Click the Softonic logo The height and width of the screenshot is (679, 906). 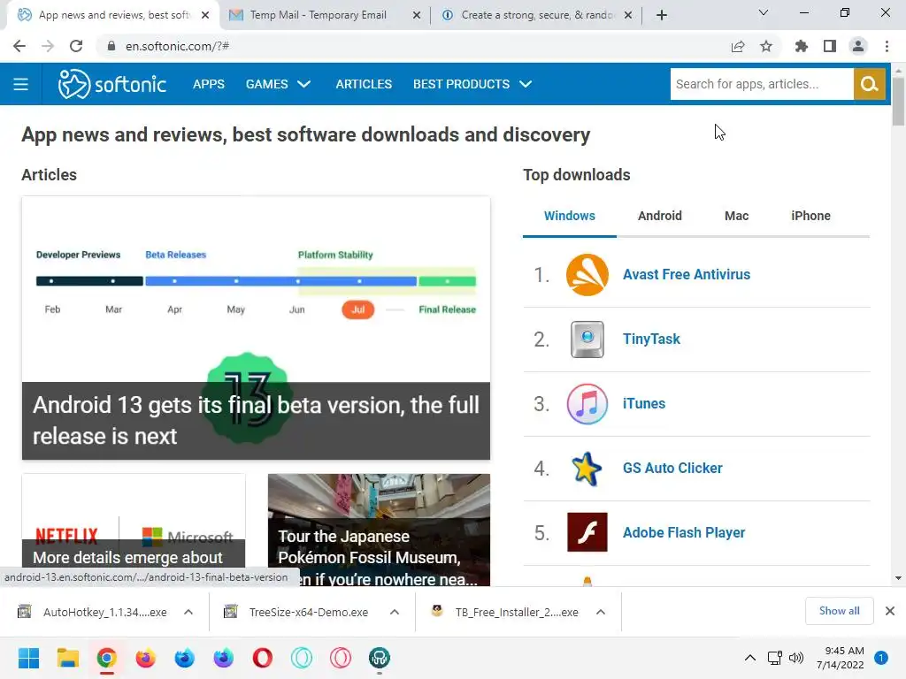point(112,84)
